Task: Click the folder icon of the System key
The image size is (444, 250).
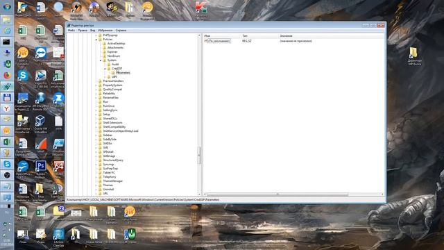Action: click(105, 60)
